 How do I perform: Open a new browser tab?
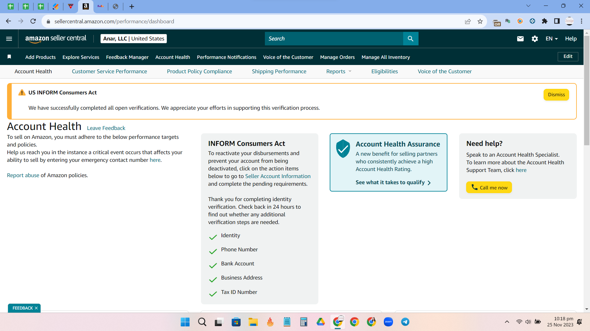[132, 6]
